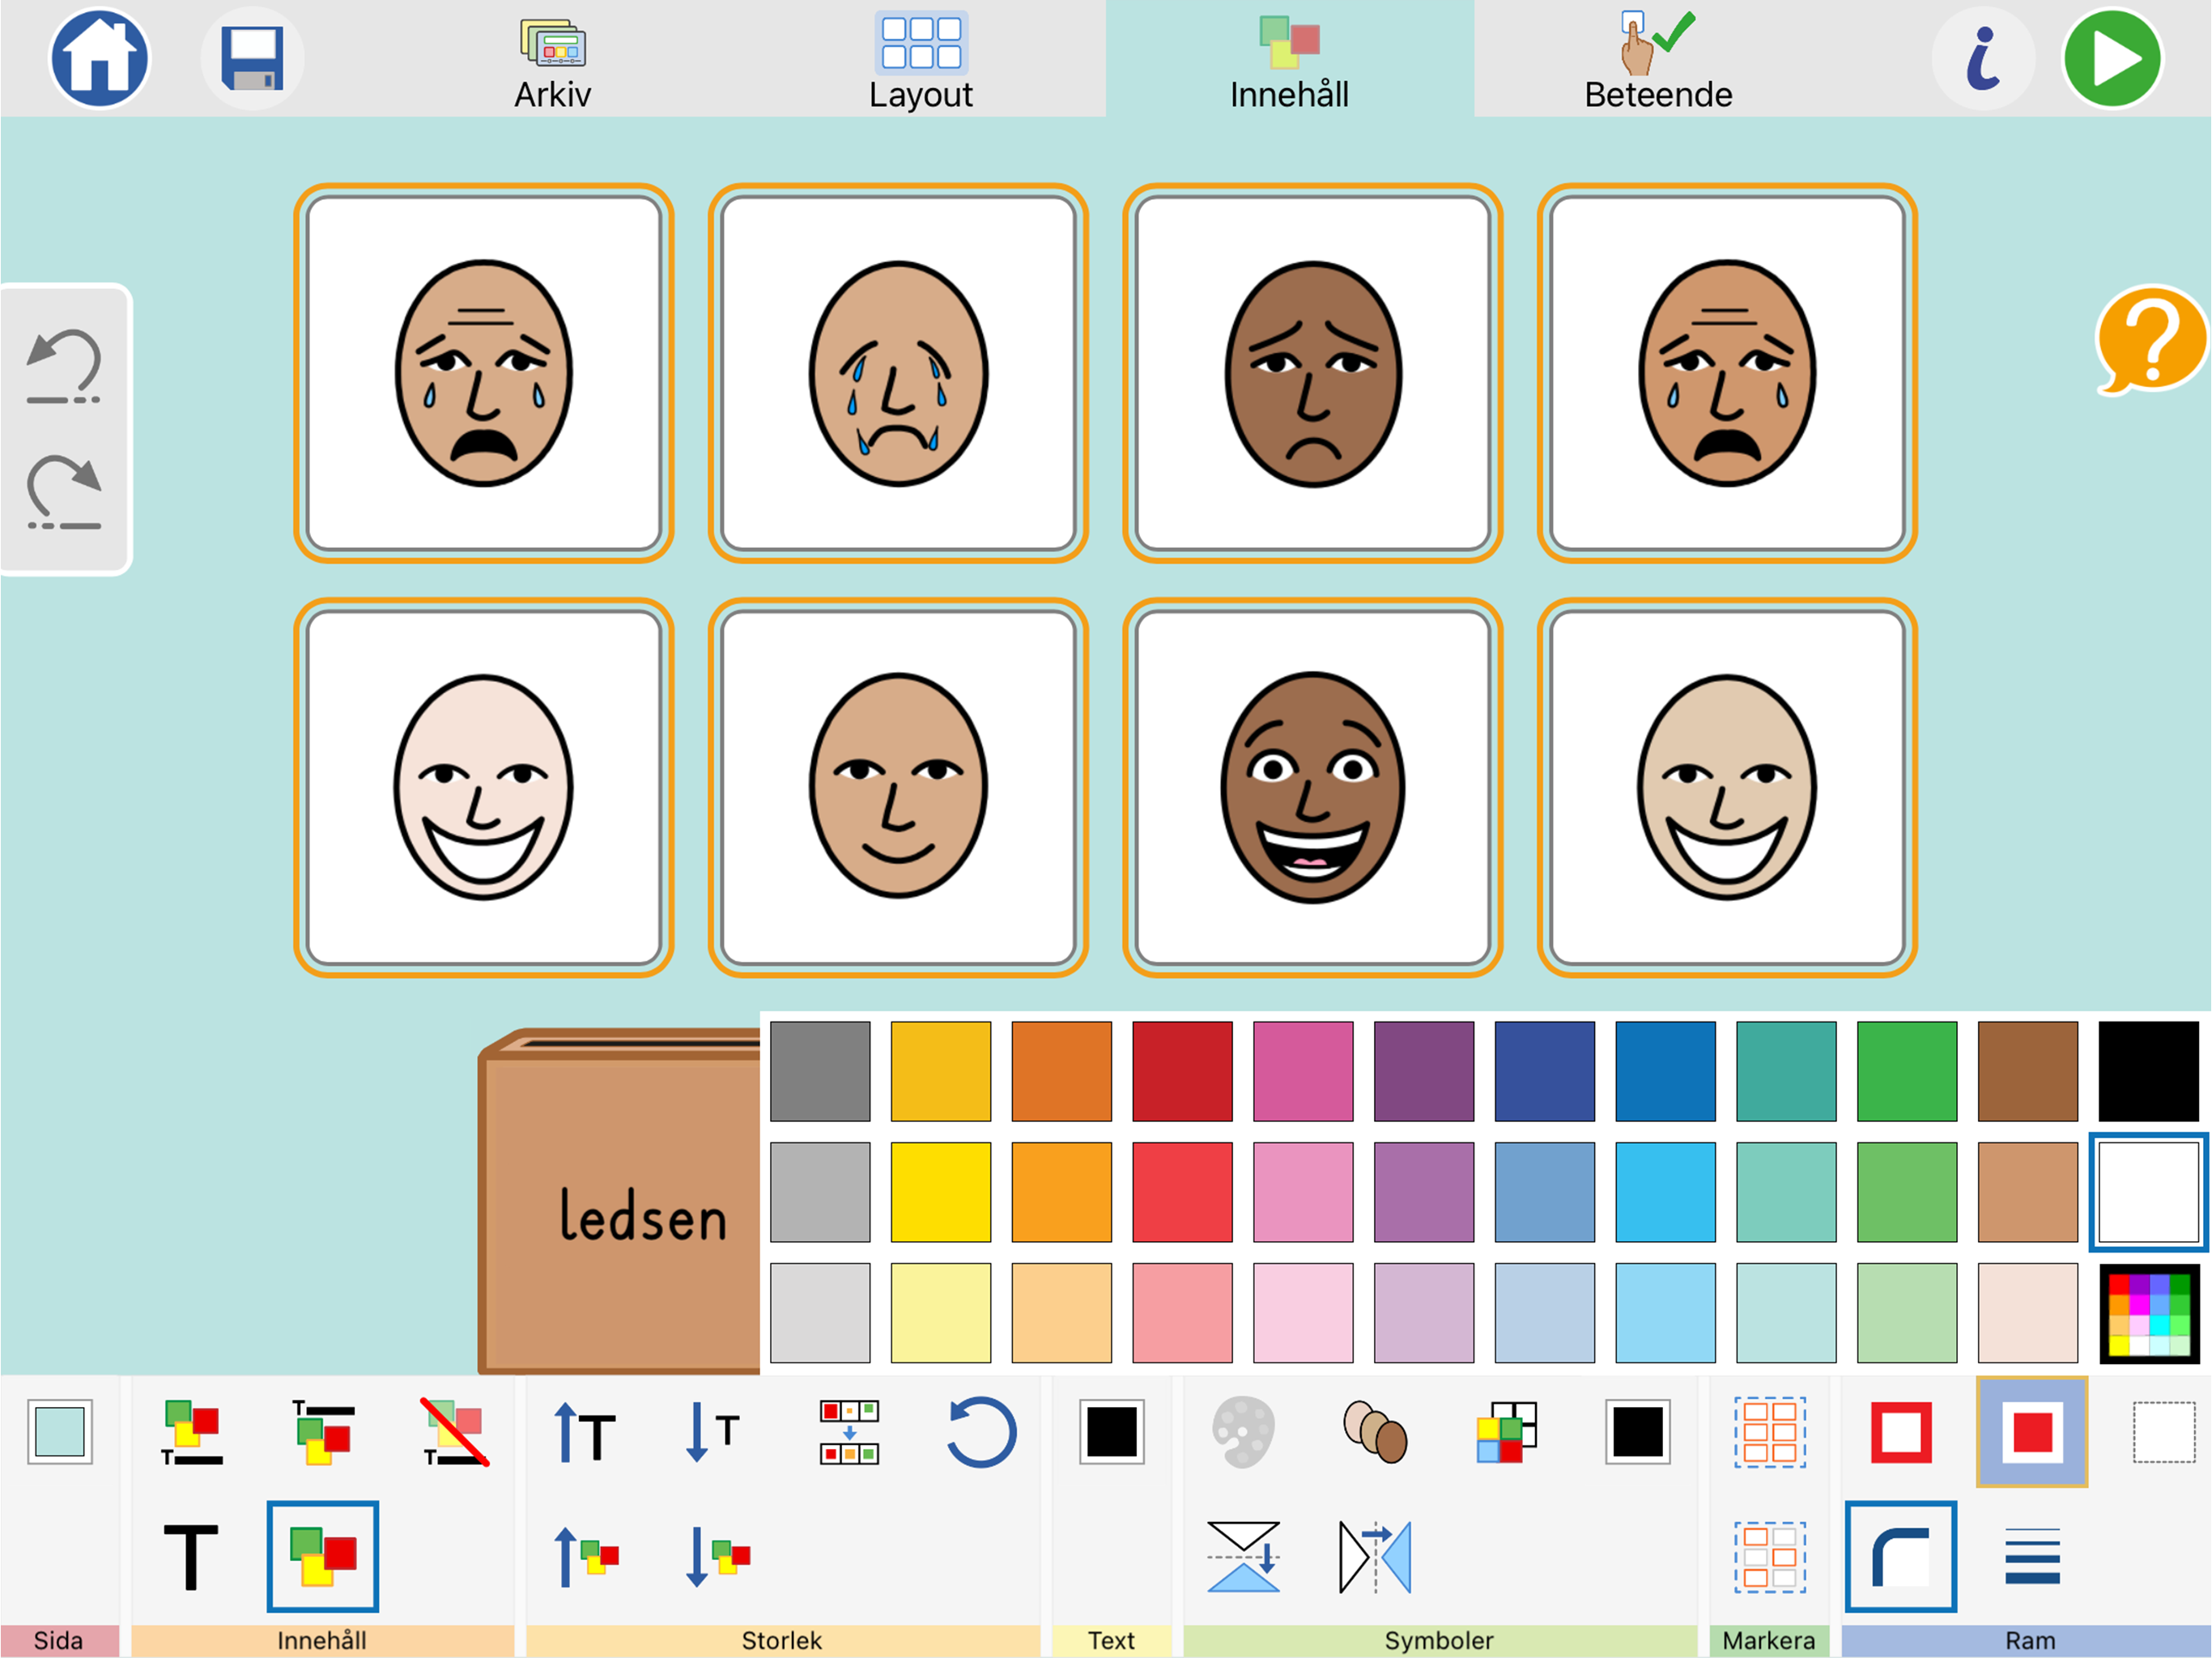Image resolution: width=2212 pixels, height=1658 pixels.
Task: Change symbol skin tone
Action: [x=1375, y=1432]
